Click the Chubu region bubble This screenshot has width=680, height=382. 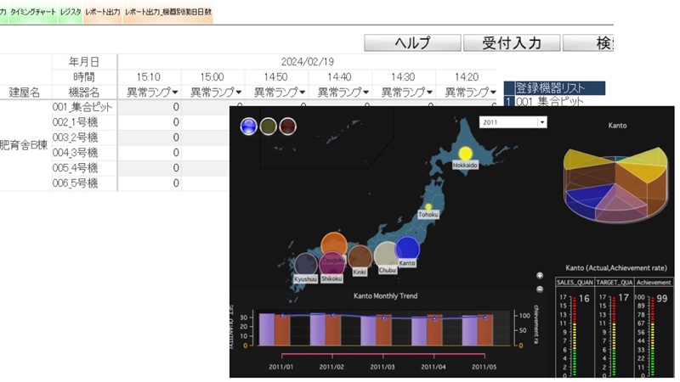point(387,255)
